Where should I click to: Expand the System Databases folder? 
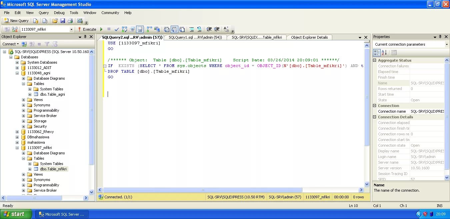click(17, 62)
